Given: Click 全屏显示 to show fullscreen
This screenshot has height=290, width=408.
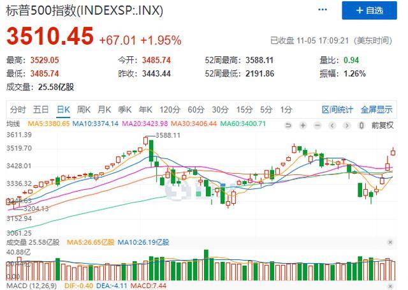Looking at the screenshot, I should click(x=376, y=109).
